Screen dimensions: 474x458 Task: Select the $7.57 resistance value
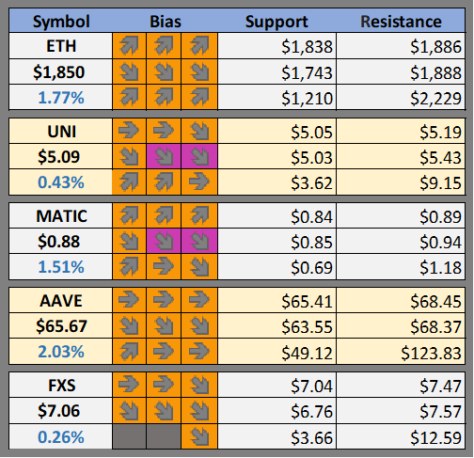[x=440, y=411]
